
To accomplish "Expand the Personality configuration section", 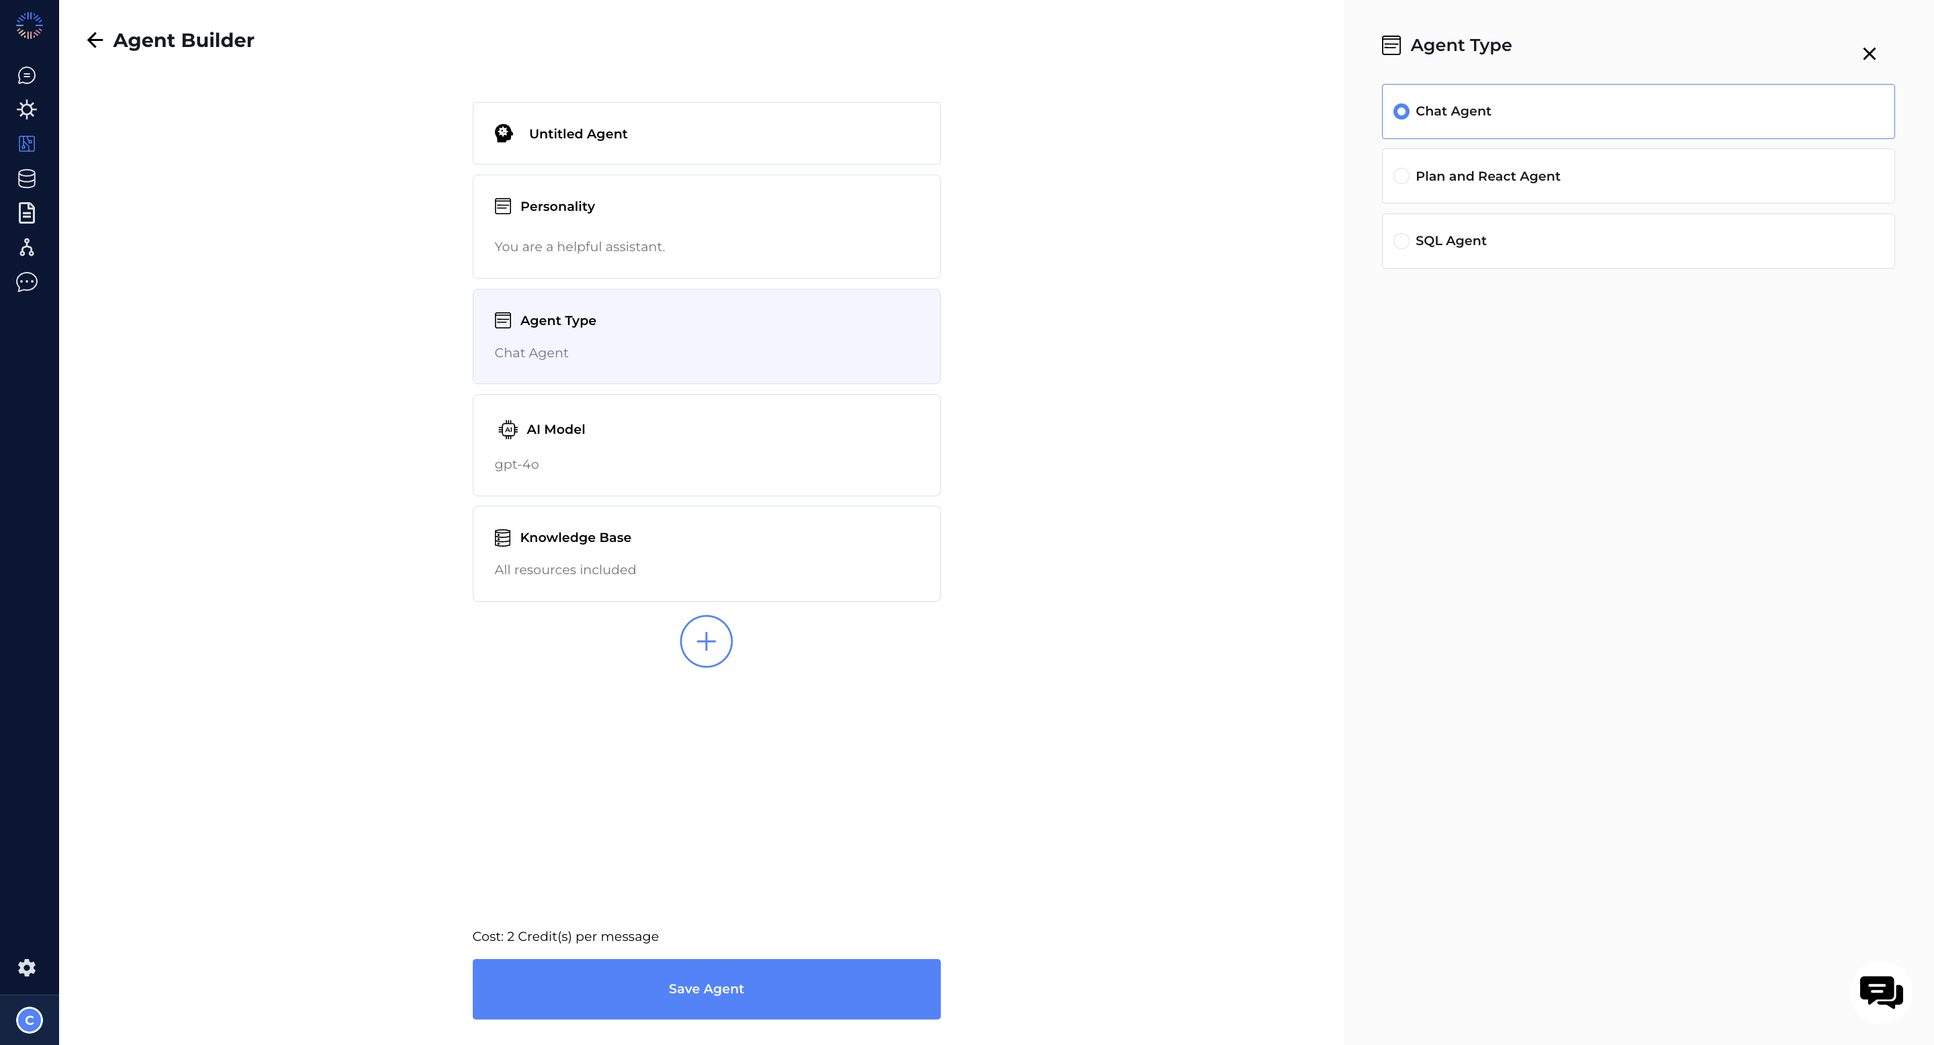I will (x=705, y=225).
